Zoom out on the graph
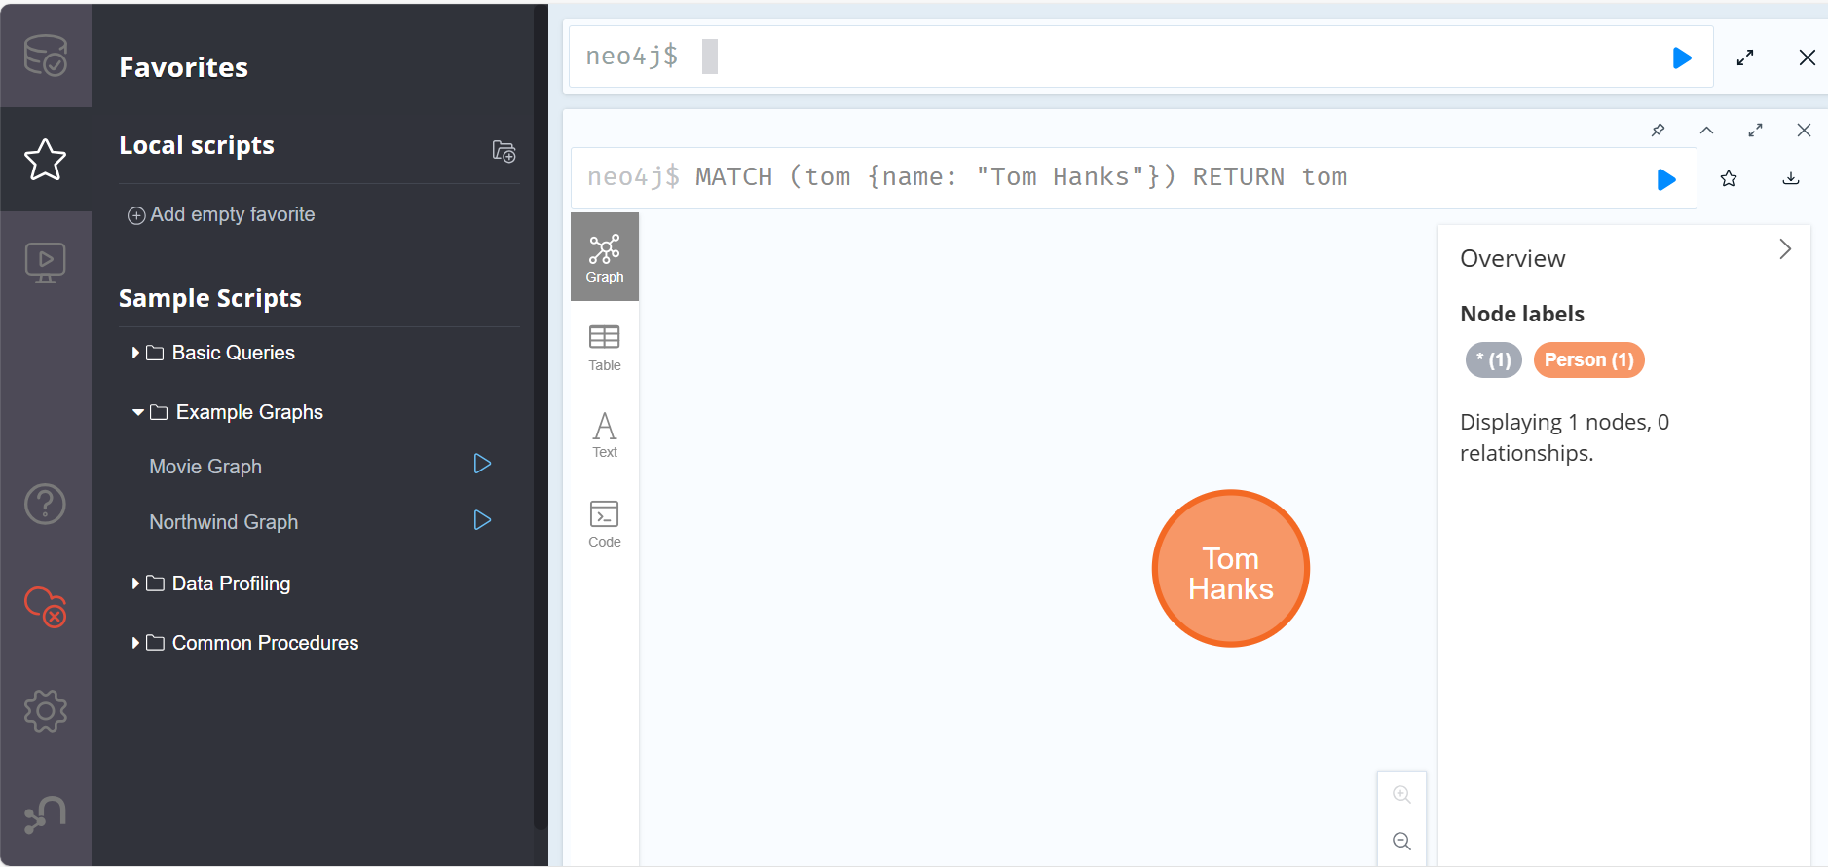The image size is (1828, 867). point(1401,841)
